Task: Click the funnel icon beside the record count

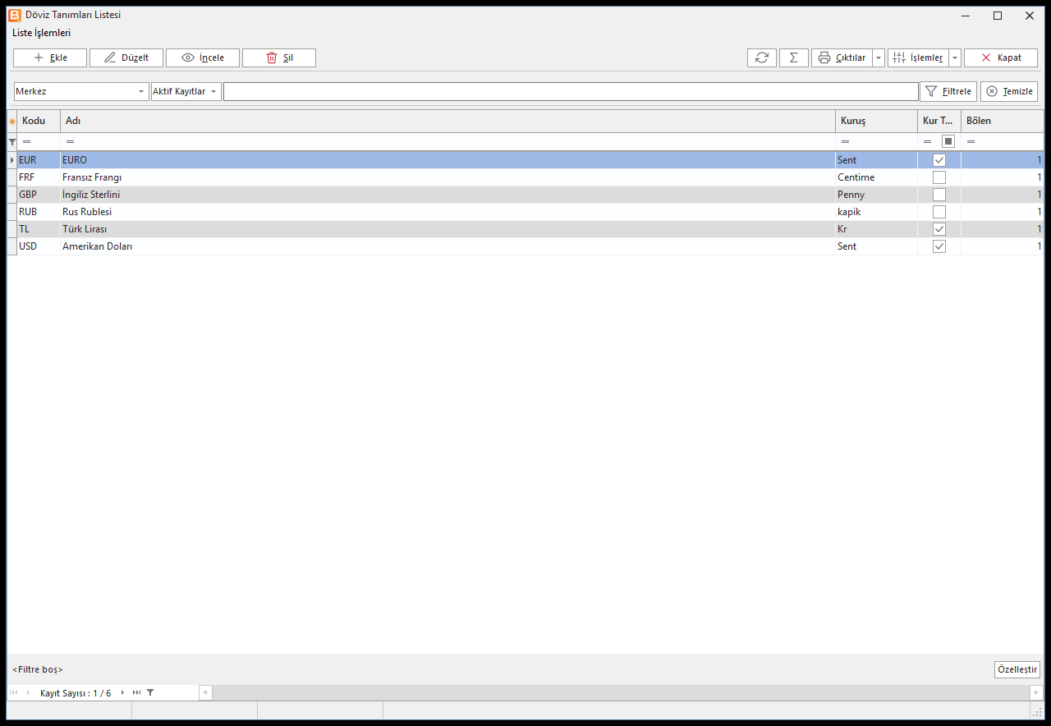Action: pos(150,693)
